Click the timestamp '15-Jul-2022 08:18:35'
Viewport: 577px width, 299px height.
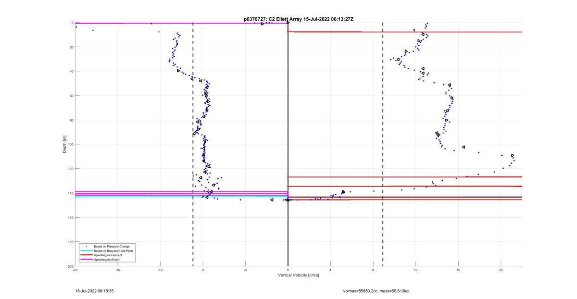click(x=94, y=291)
